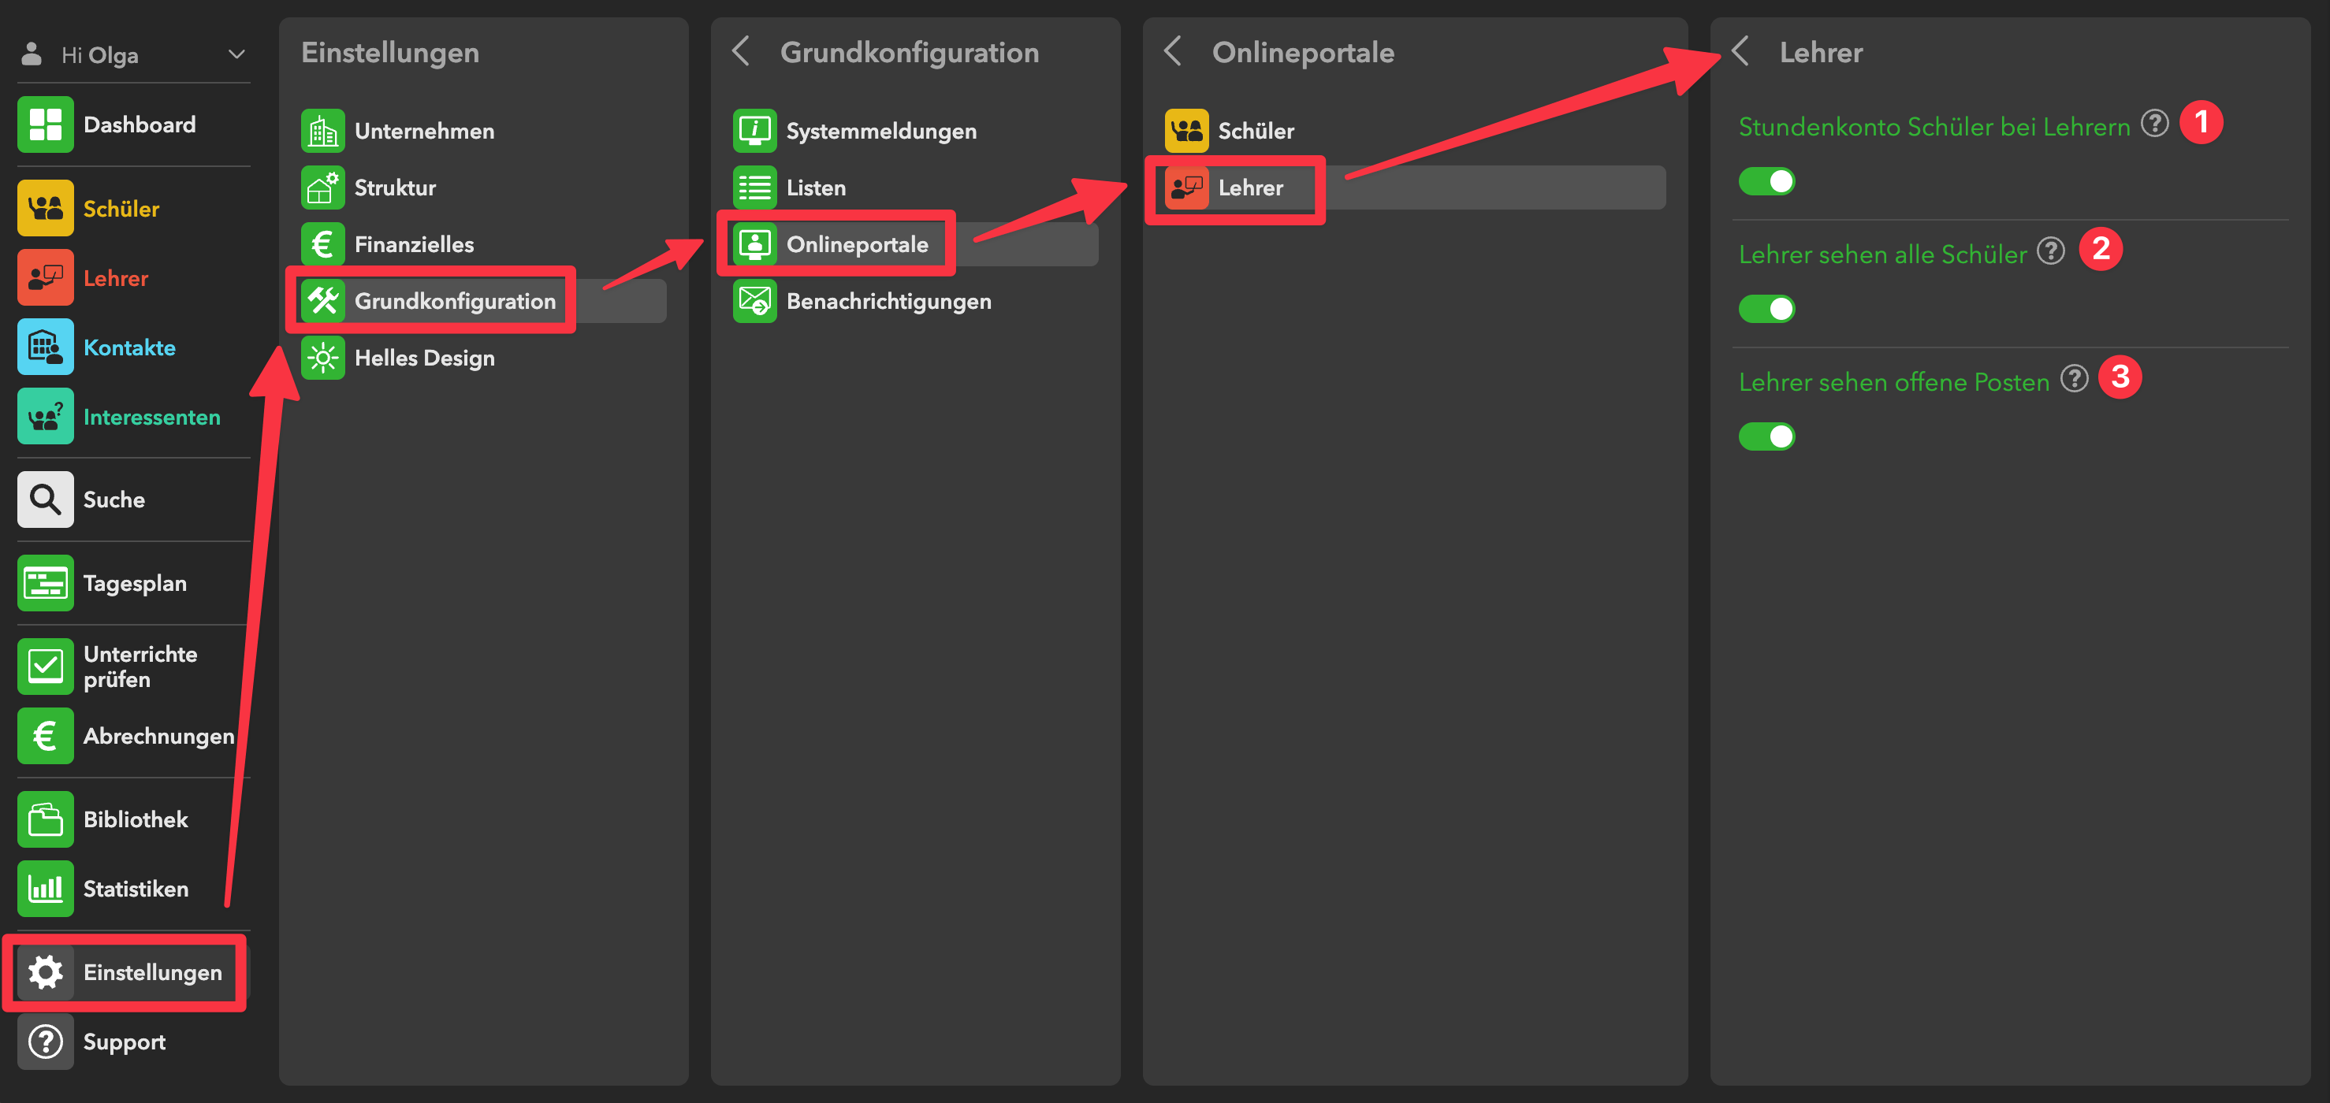2330x1103 pixels.
Task: Open the Interessenten icon
Action: click(45, 417)
